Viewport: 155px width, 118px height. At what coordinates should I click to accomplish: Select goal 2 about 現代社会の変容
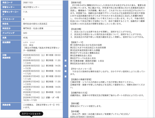(106, 34)
